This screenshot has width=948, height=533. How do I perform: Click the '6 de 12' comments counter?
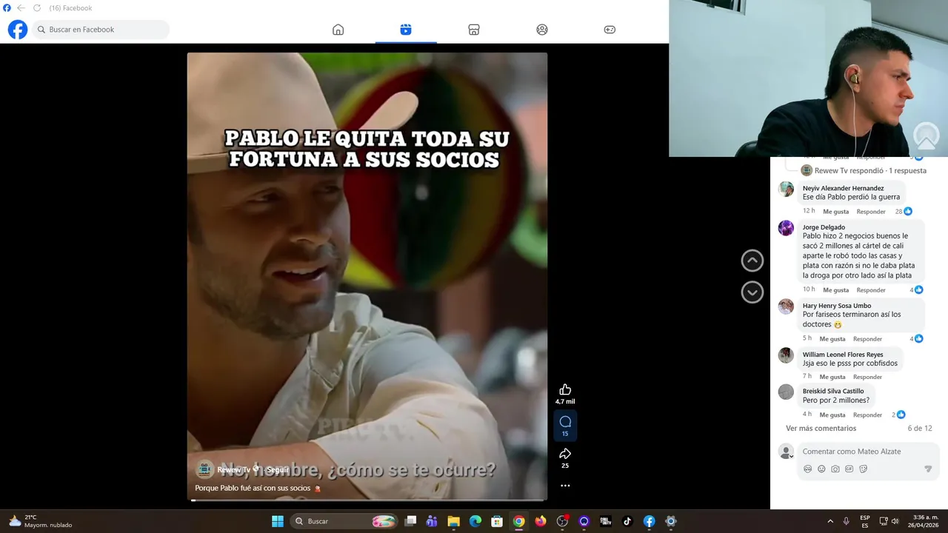coord(920,429)
